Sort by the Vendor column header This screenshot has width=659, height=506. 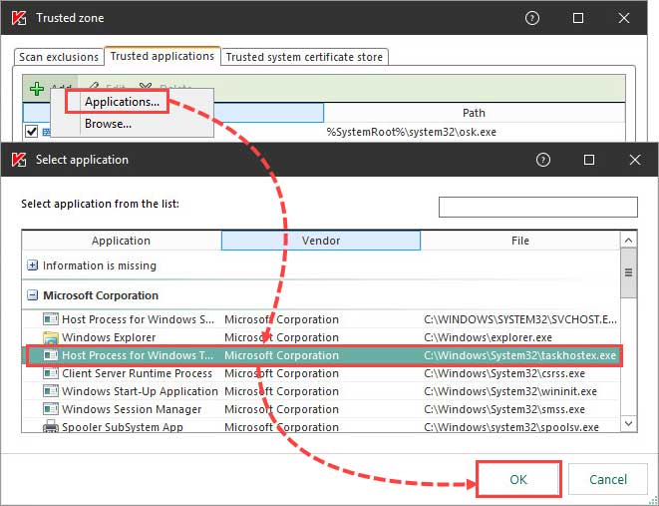(x=321, y=241)
